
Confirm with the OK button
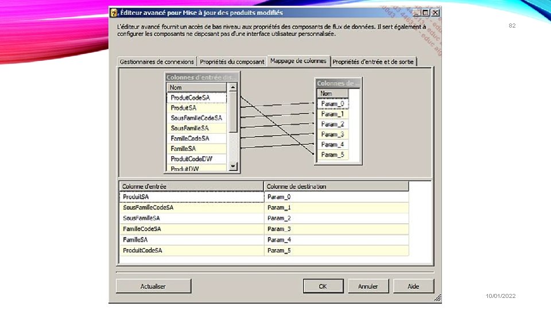point(323,286)
